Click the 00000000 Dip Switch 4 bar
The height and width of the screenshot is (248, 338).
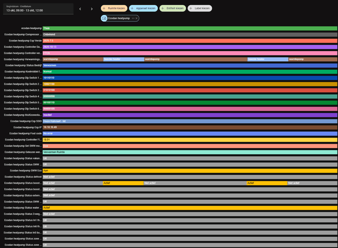tap(190, 96)
